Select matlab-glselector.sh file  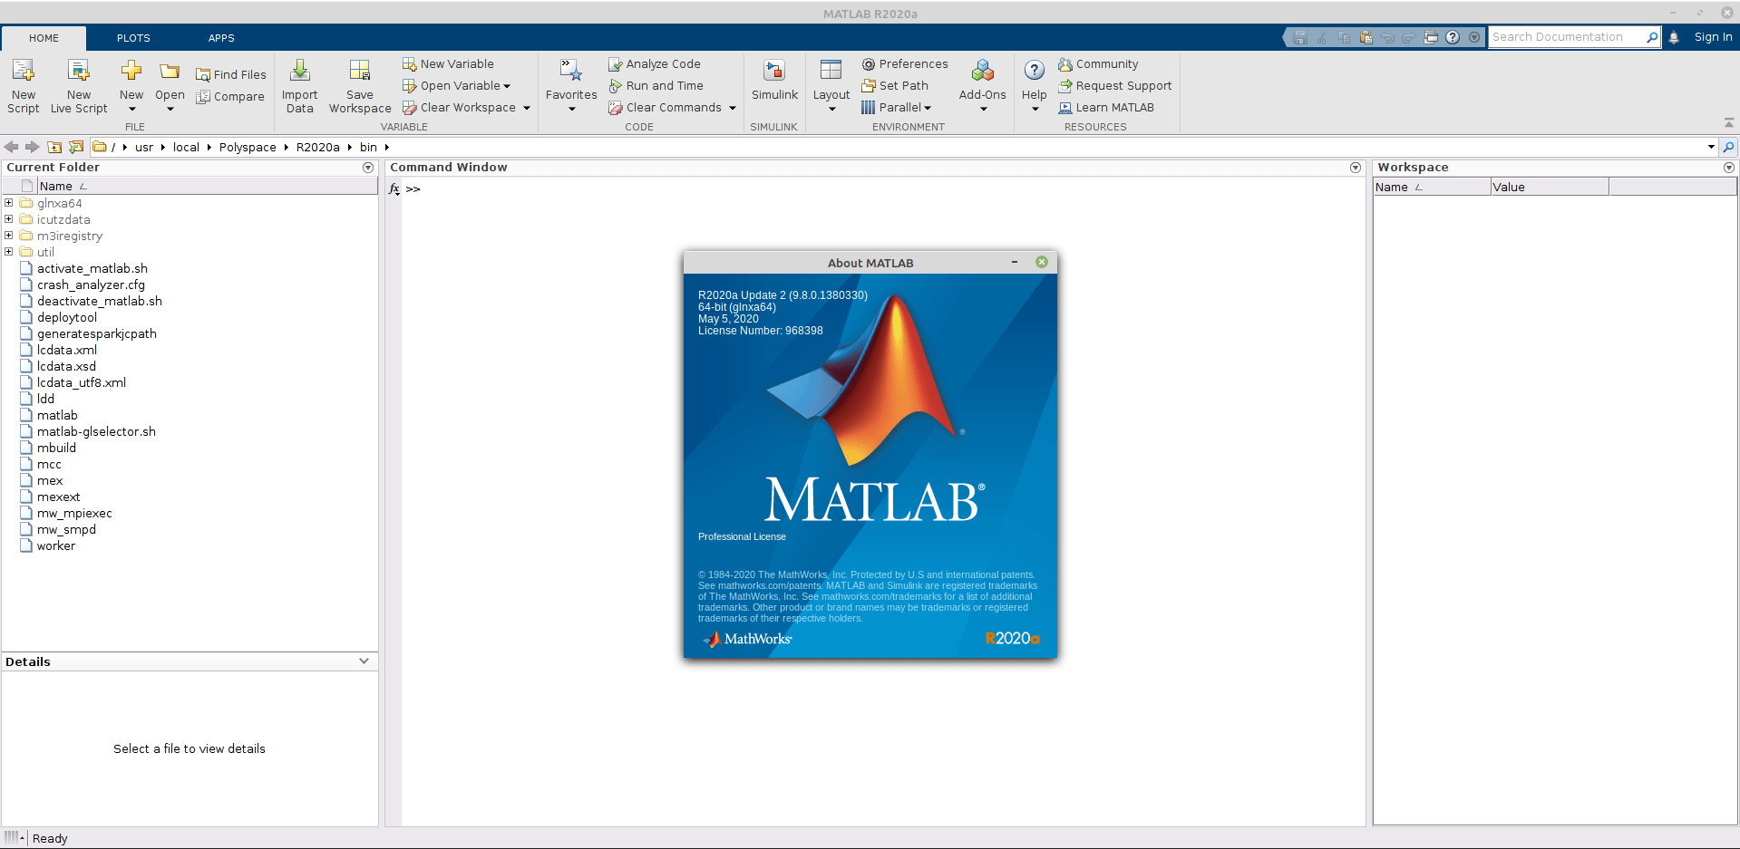click(96, 431)
